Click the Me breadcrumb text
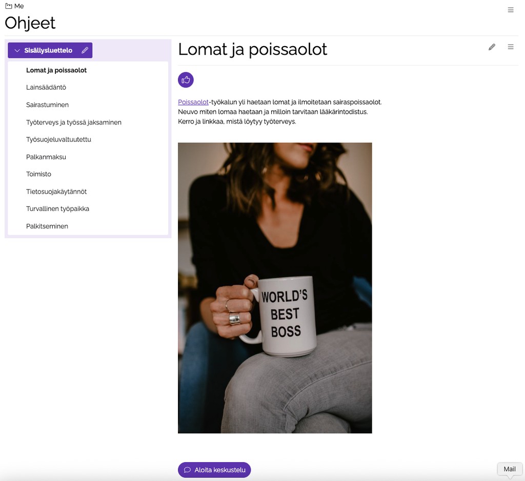Image resolution: width=525 pixels, height=481 pixels. [19, 6]
